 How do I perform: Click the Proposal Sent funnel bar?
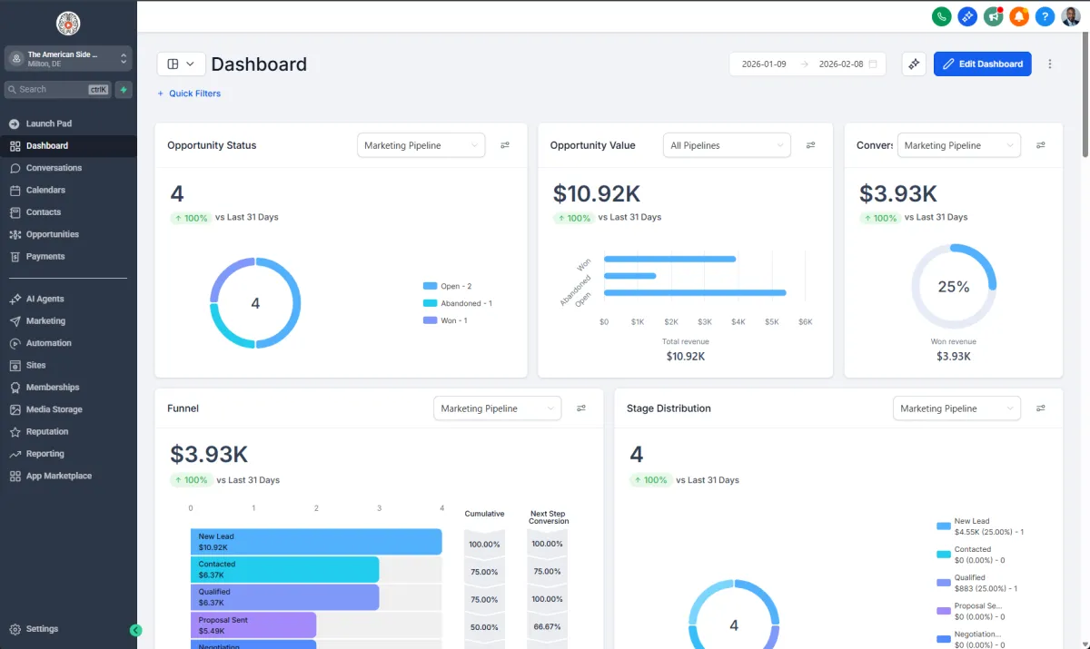click(x=253, y=624)
